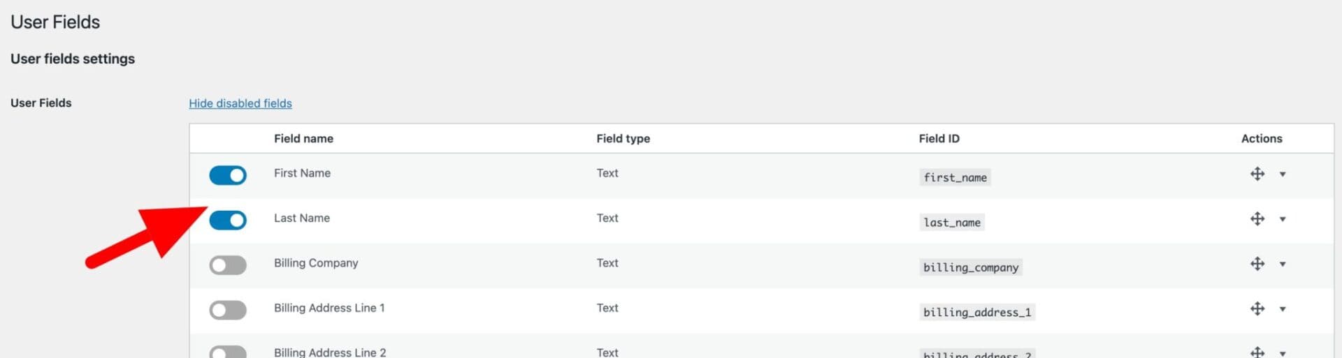Expand the Last Name row actions arrow
Screen dimensions: 1342x358
pyautogui.click(x=1282, y=219)
